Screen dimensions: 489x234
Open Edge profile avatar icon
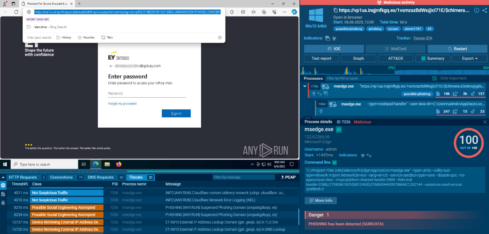point(5,3)
